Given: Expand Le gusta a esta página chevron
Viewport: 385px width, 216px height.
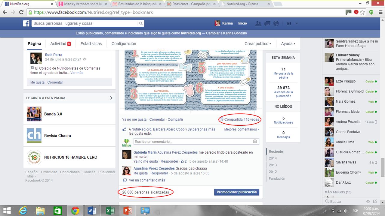Looking at the screenshot, I should (x=111, y=98).
